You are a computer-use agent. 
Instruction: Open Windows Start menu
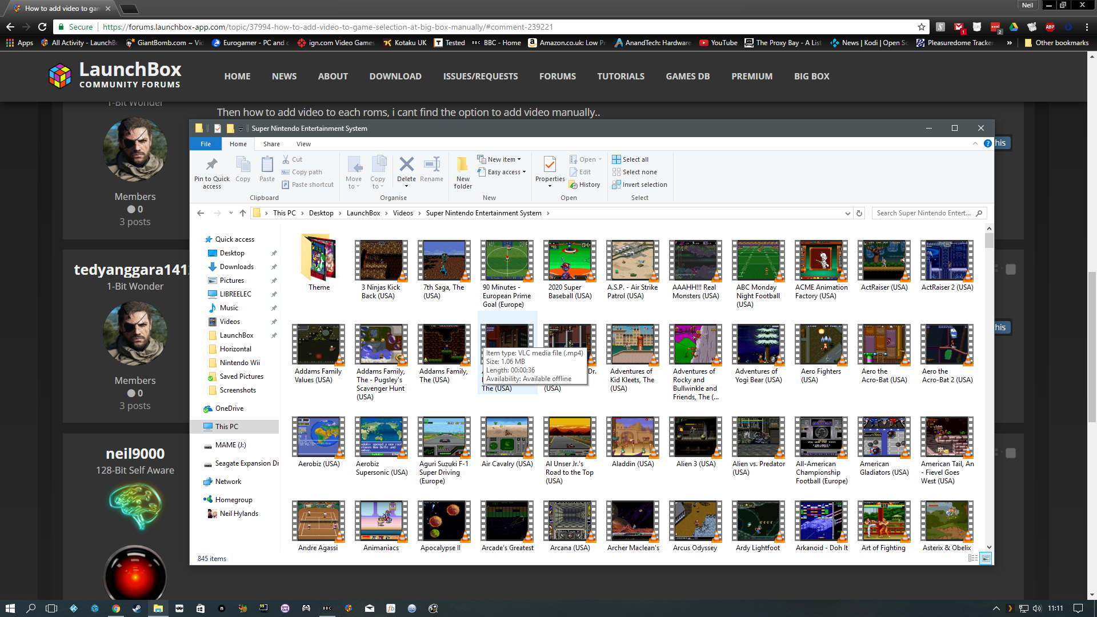point(10,608)
